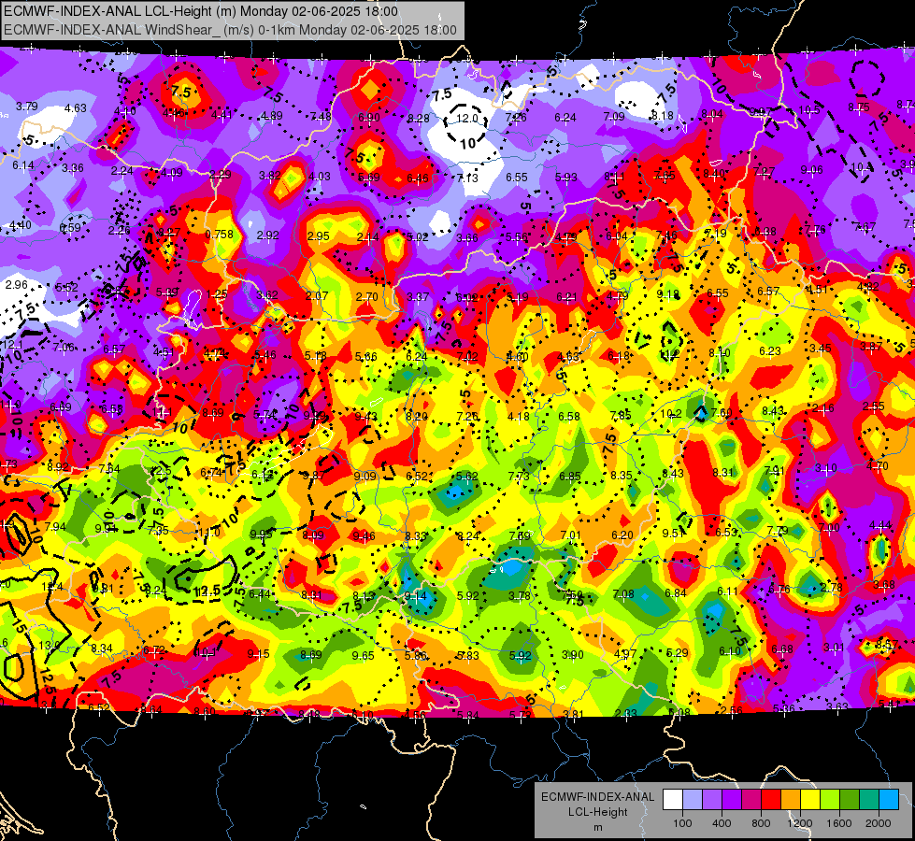Pick the yellow legend swatch
Screen dimensions: 915x841
[x=810, y=800]
